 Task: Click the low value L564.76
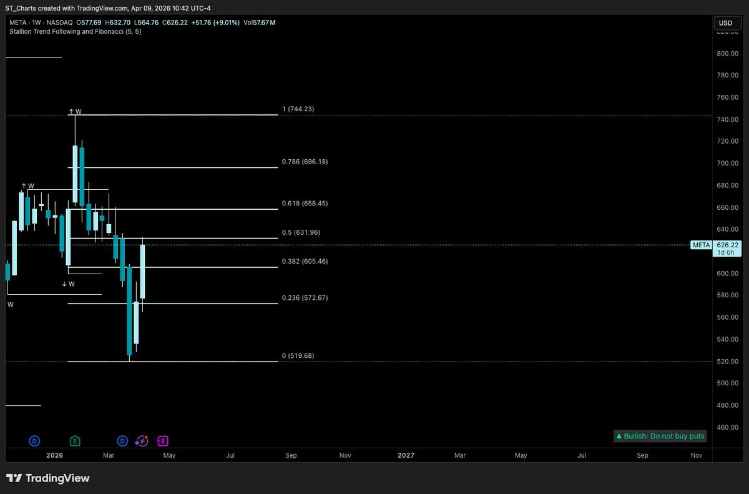point(147,22)
